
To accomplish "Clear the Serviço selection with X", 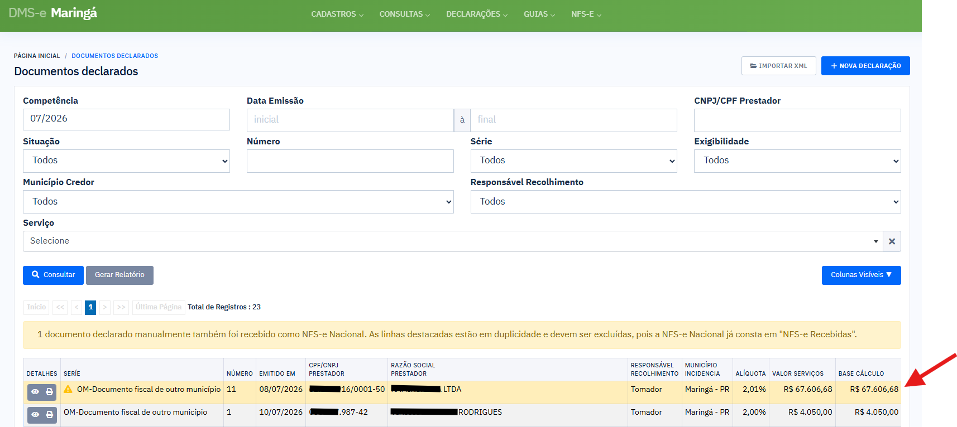I will click(x=892, y=241).
